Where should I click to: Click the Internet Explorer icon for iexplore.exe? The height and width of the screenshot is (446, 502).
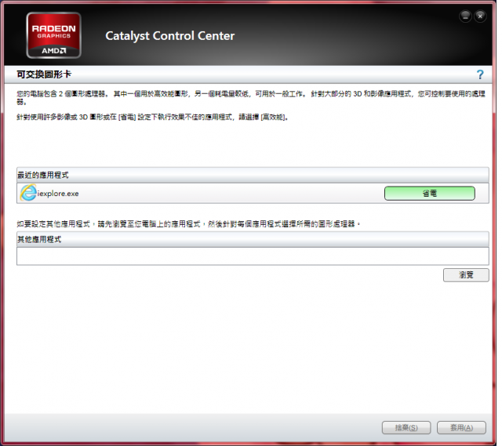pos(28,193)
